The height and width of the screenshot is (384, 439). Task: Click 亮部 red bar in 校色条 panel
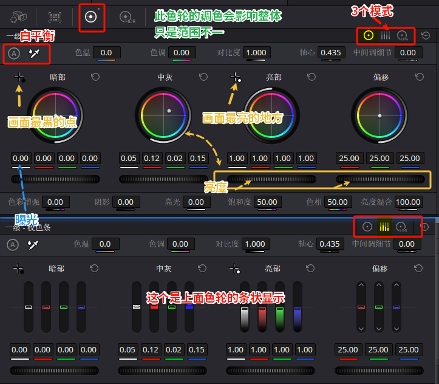tap(262, 307)
